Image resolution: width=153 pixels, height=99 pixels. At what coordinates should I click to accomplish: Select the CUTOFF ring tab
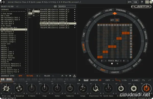coord(132,15)
